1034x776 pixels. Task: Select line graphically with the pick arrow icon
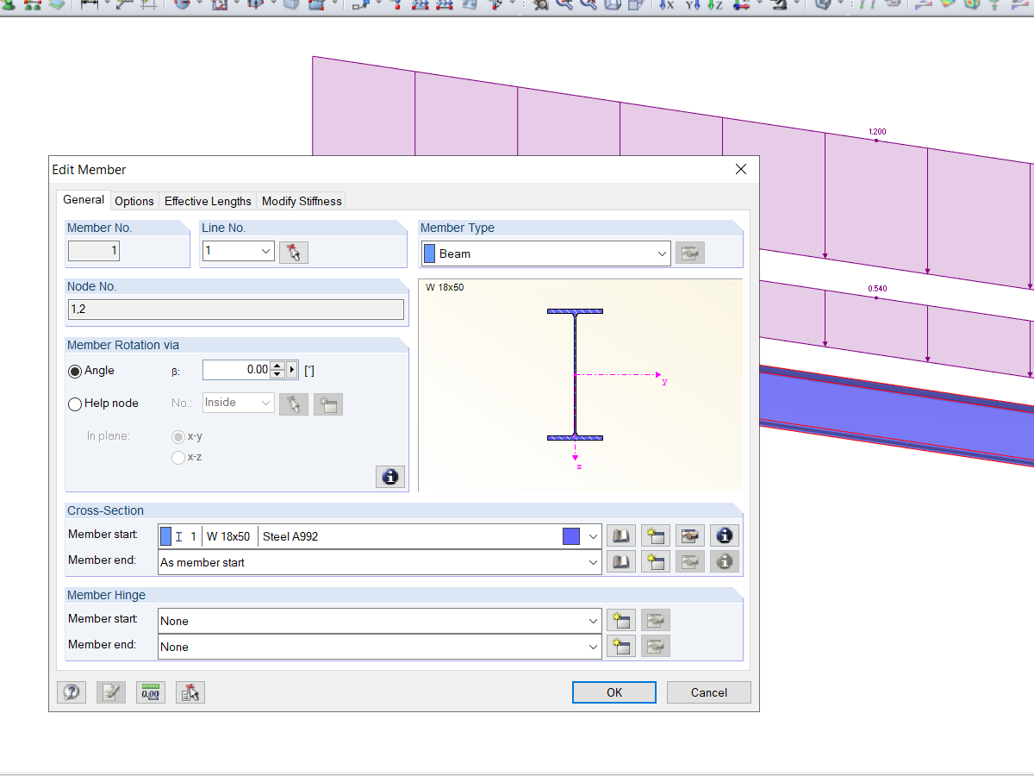[294, 252]
